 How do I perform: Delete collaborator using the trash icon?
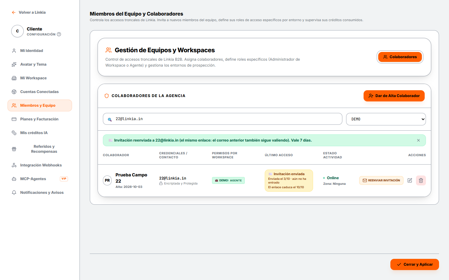(421, 180)
